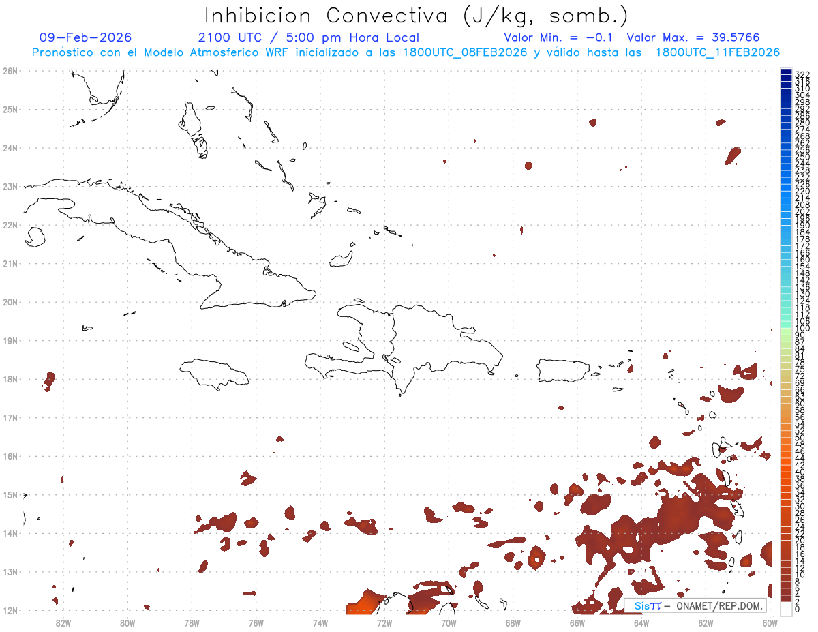Click the 26N latitude label
Screen dimensions: 818x632
[x=10, y=71]
